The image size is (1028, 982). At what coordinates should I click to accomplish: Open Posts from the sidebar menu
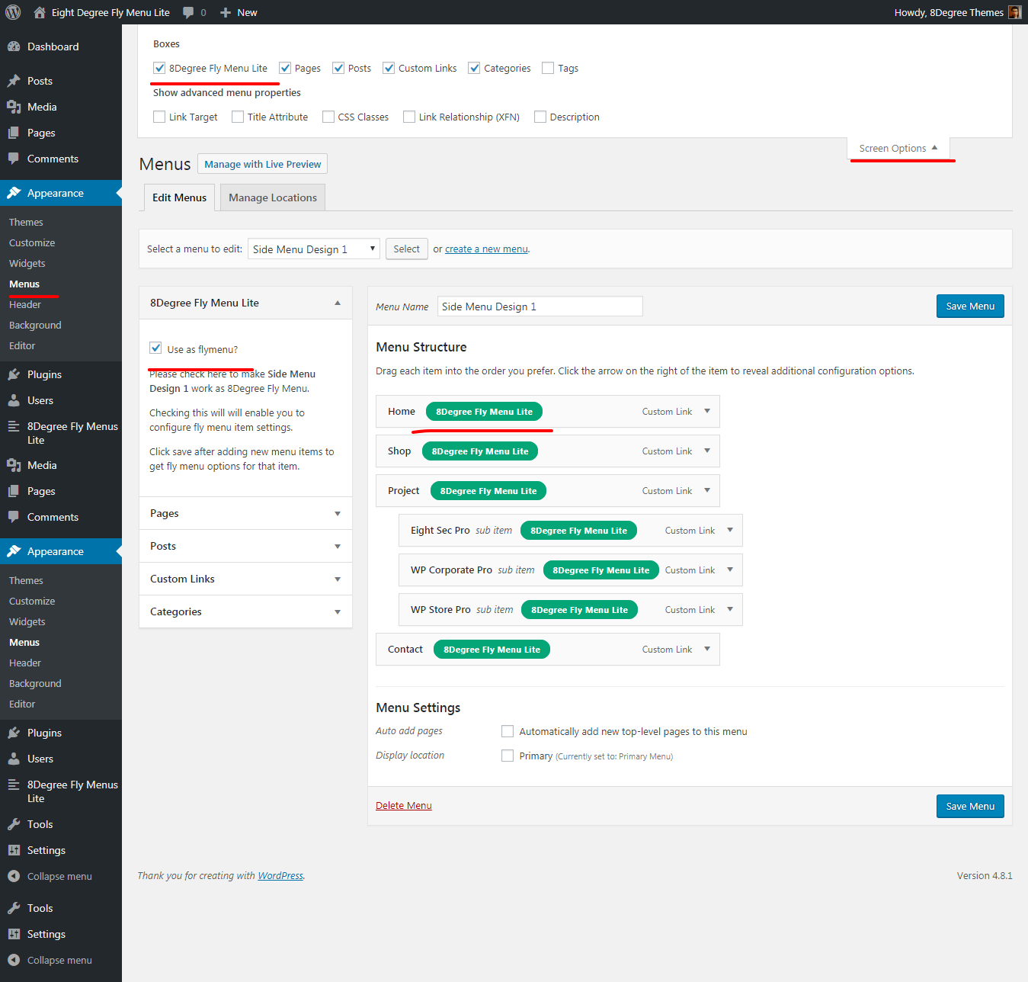point(61,81)
